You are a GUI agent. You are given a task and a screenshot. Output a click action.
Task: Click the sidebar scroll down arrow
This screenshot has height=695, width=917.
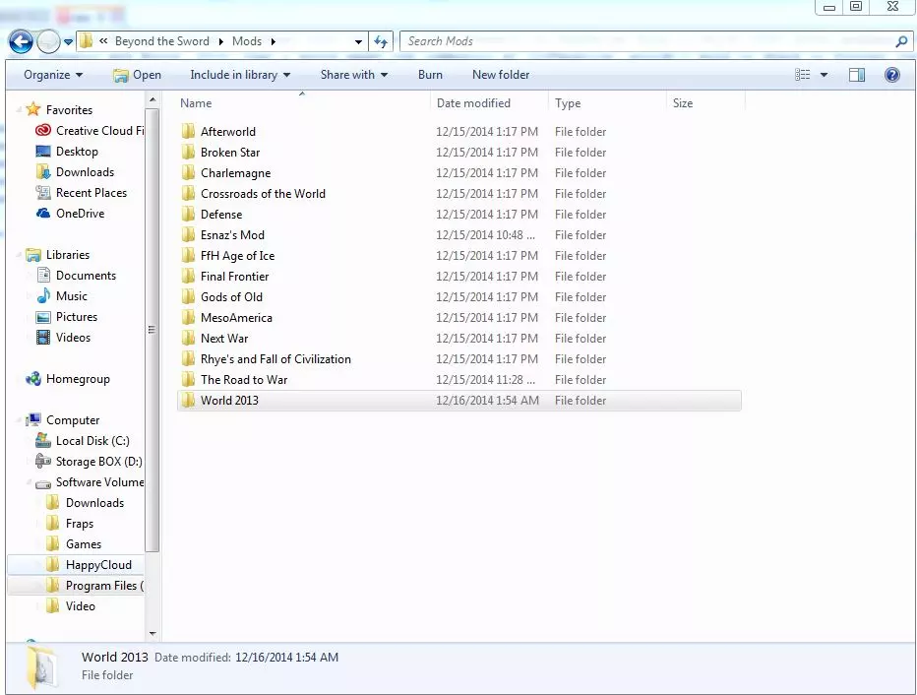[153, 634]
